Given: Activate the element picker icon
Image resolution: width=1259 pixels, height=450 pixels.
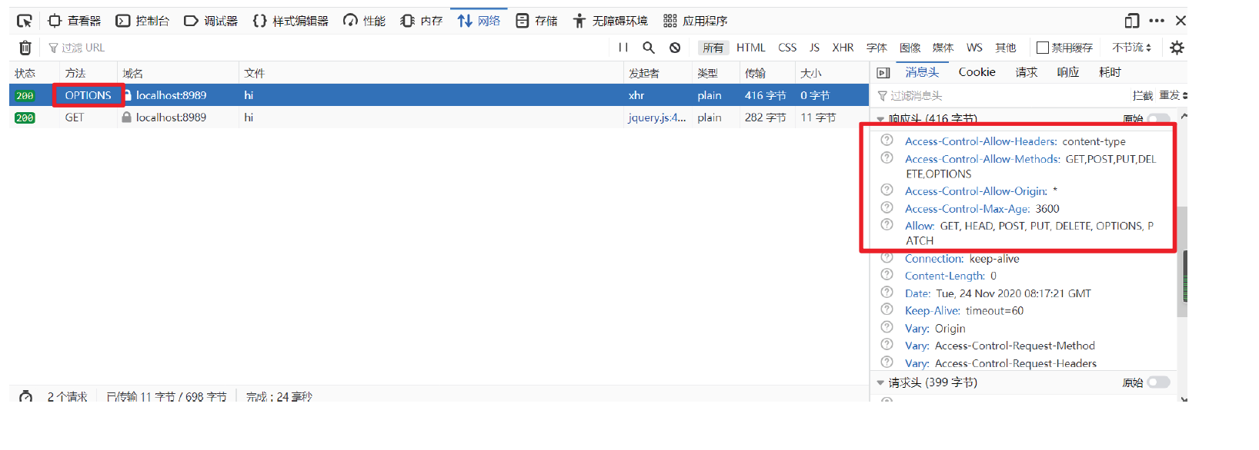Looking at the screenshot, I should click(x=25, y=21).
